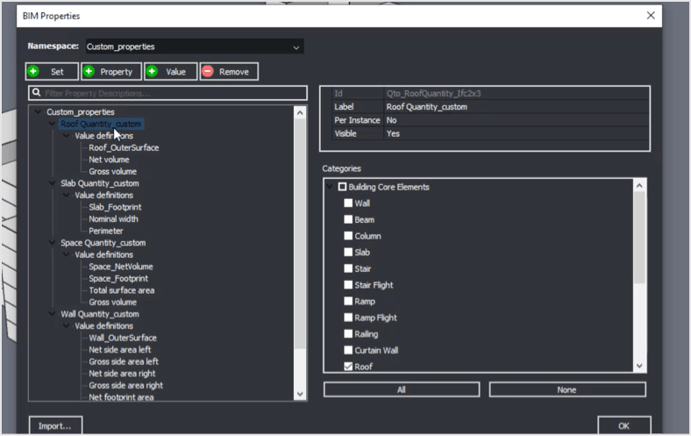Collapse the Wall Quantity_custom node

point(52,314)
